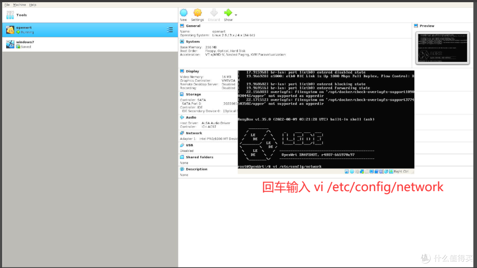Click the USB plug icon
Image resolution: width=477 pixels, height=268 pixels.
point(182,145)
